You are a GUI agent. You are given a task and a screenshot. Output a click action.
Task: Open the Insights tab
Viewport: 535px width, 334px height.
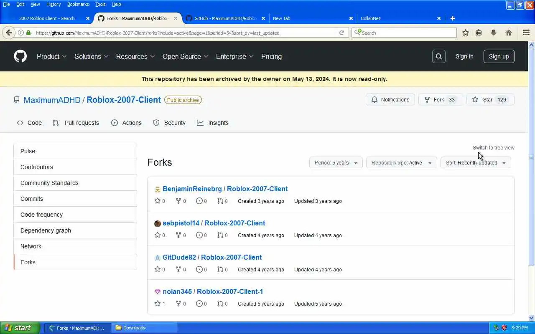pyautogui.click(x=213, y=123)
